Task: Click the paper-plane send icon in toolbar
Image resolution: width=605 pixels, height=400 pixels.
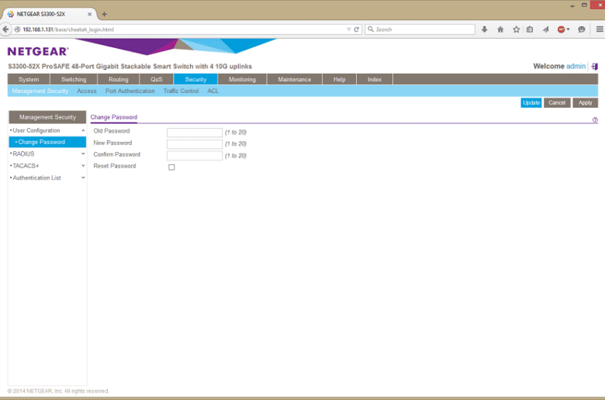Action: coord(545,29)
